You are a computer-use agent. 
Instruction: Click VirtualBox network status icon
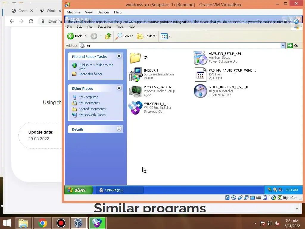pyautogui.click(x=246, y=198)
